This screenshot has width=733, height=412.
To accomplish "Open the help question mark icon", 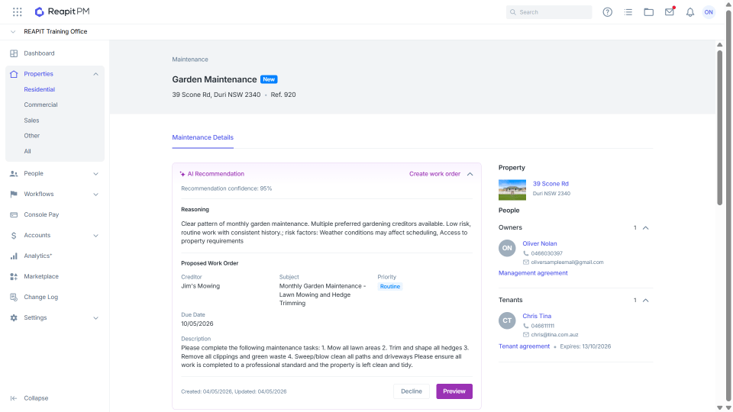I will [x=607, y=12].
